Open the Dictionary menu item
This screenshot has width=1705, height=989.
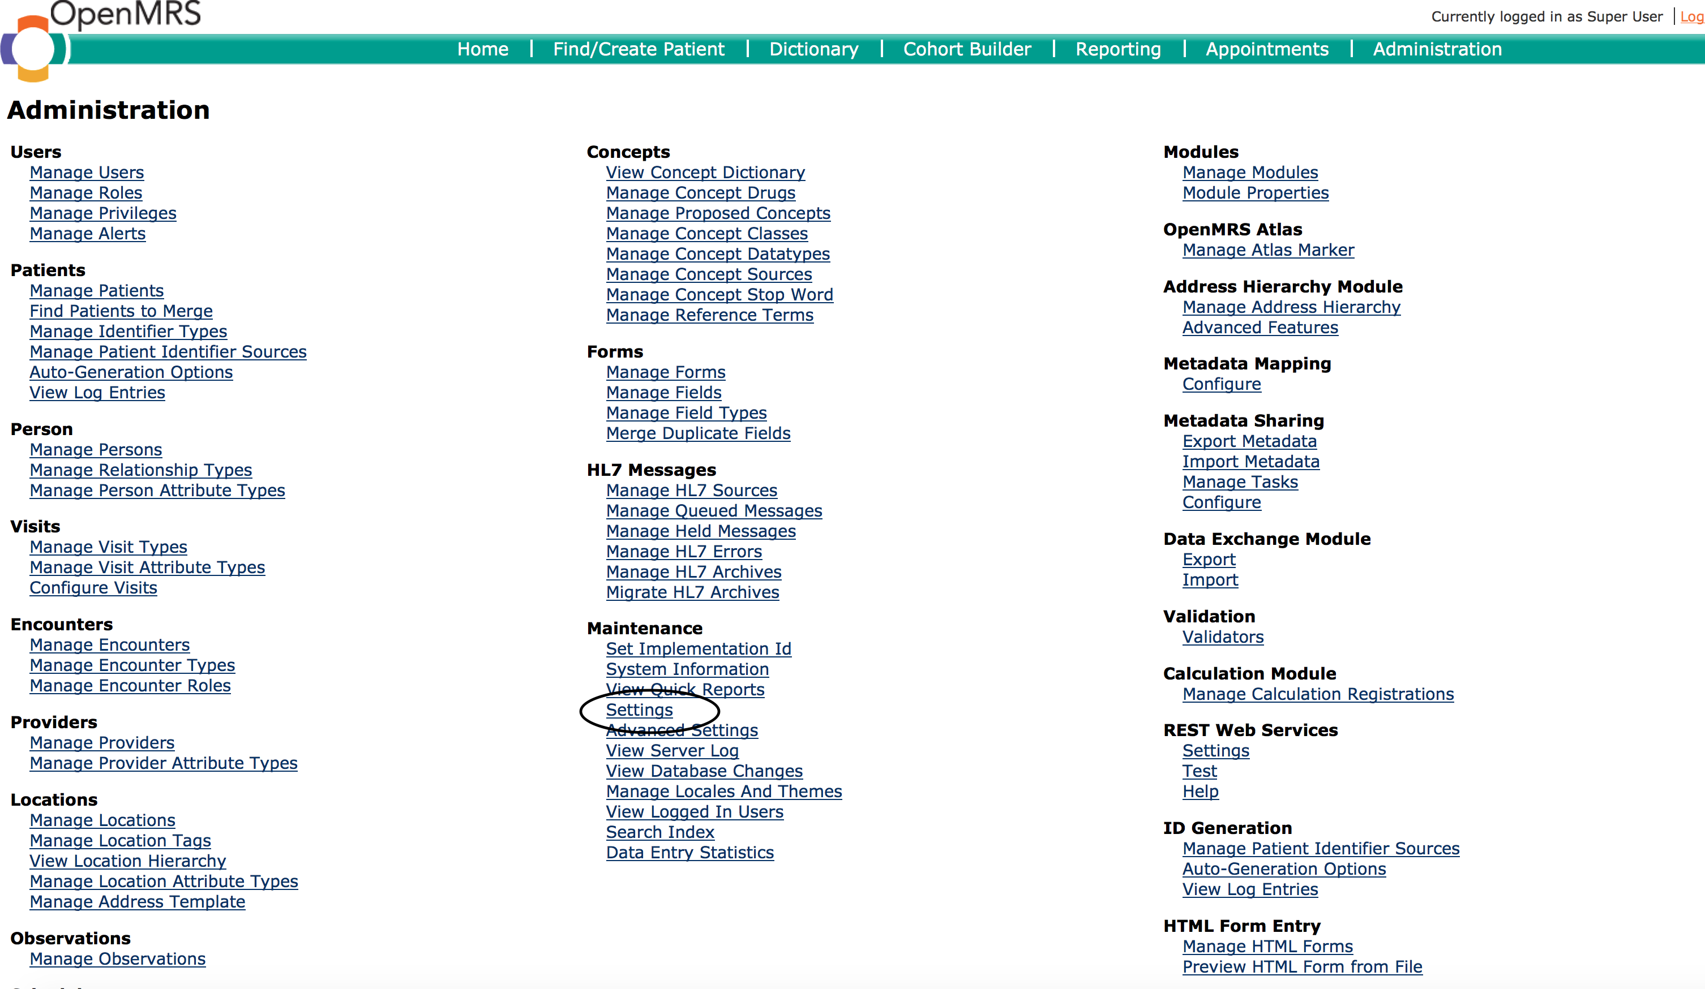pos(813,49)
